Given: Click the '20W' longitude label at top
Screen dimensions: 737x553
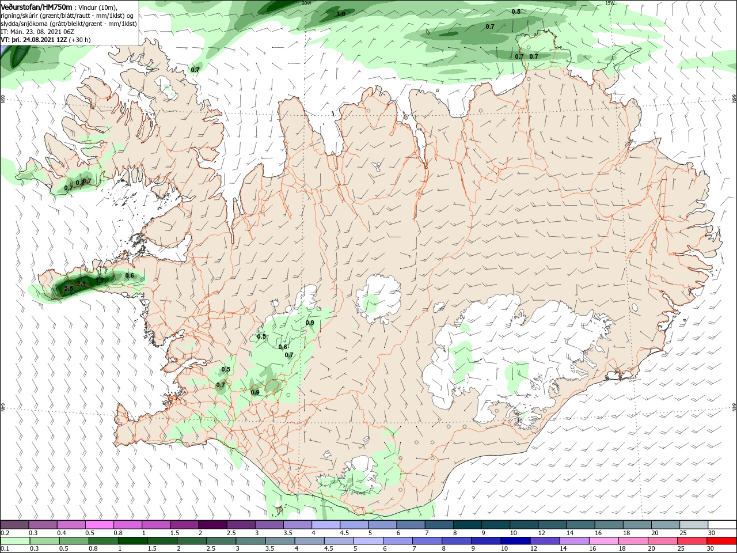Looking at the screenshot, I should coord(306,3).
